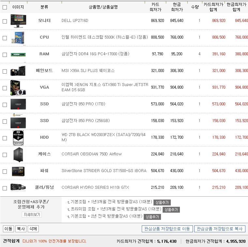Click the cash total 4,955,920
The image size is (248, 247).
click(236, 241)
